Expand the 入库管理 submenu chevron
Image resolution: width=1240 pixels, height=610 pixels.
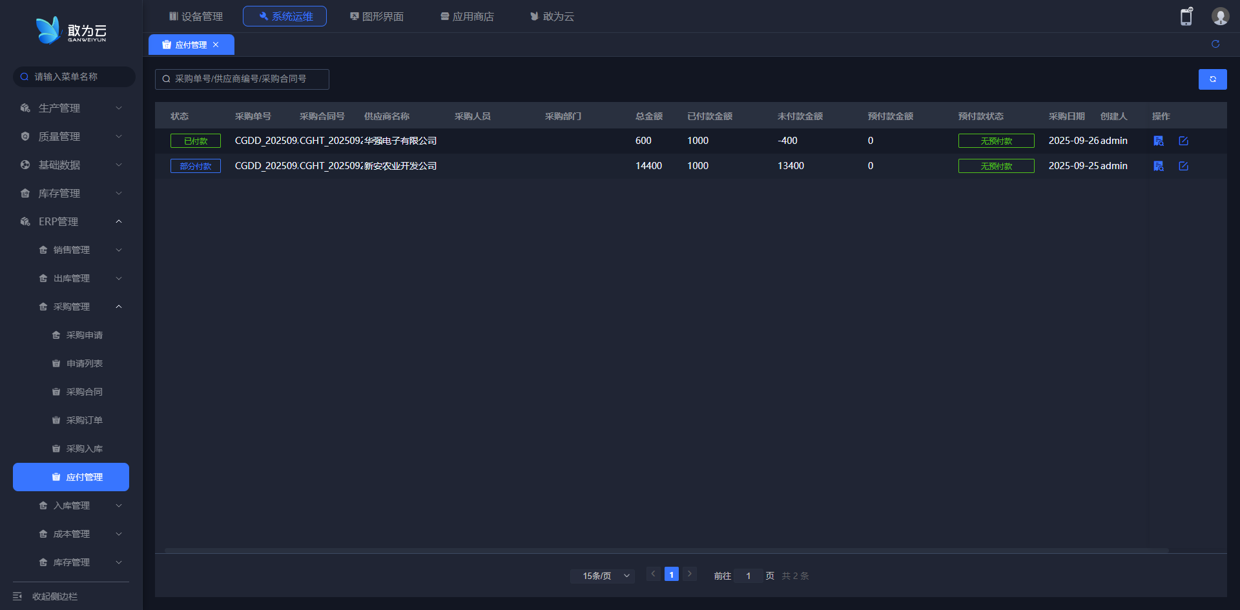[x=119, y=505]
